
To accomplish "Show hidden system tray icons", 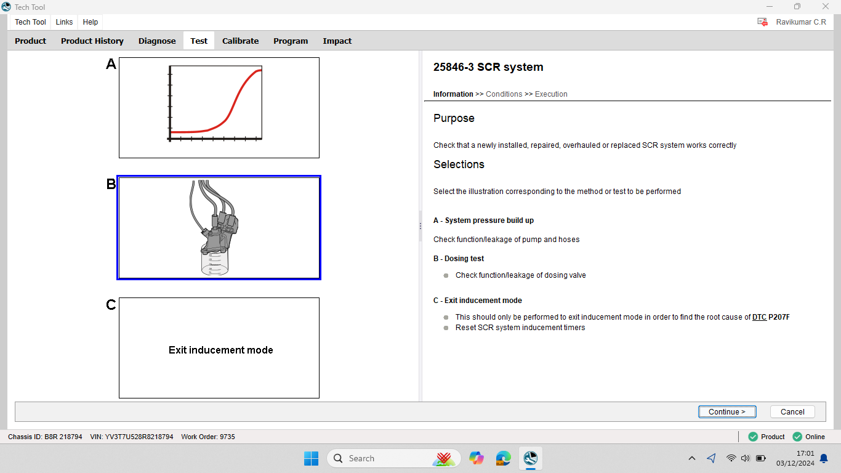I will coord(692,458).
